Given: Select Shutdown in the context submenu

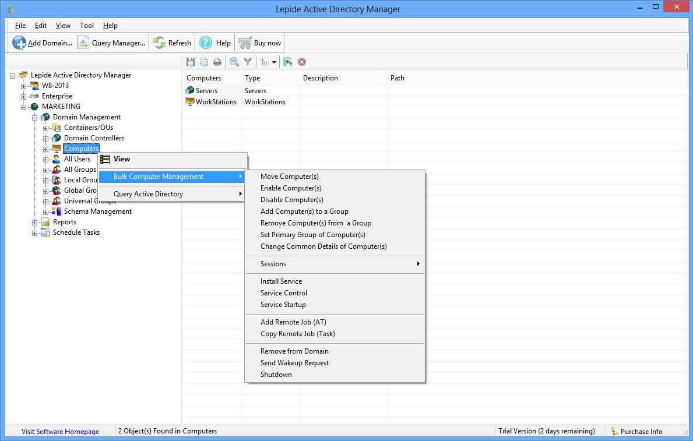Looking at the screenshot, I should click(x=276, y=375).
